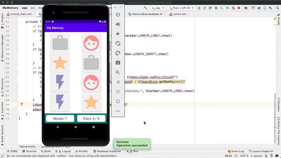Click the rerun app icon
The image size is (281, 158).
[x=199, y=8]
